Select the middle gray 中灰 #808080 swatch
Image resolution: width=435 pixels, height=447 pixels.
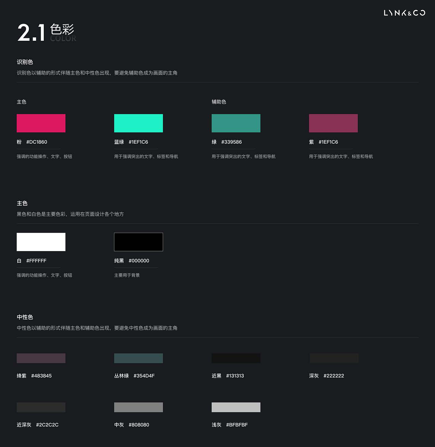pos(138,407)
